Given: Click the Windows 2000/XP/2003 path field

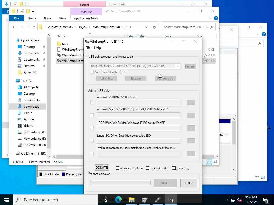Looking at the screenshot, I should point(138,102).
